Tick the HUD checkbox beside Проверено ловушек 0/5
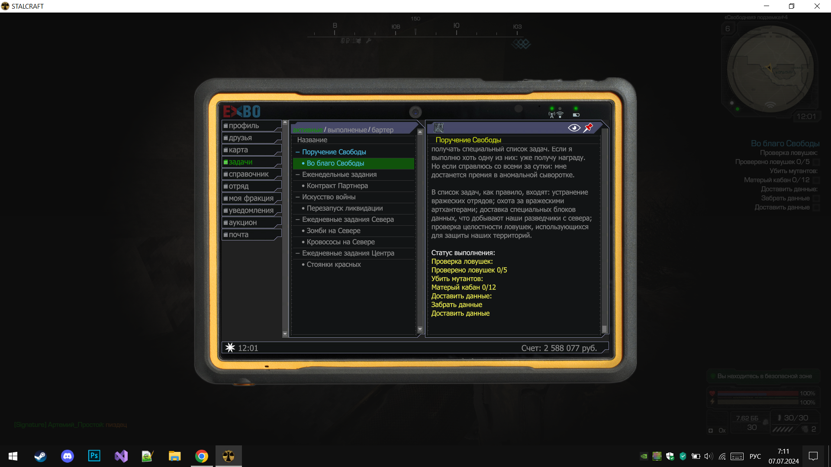 pyautogui.click(x=816, y=162)
